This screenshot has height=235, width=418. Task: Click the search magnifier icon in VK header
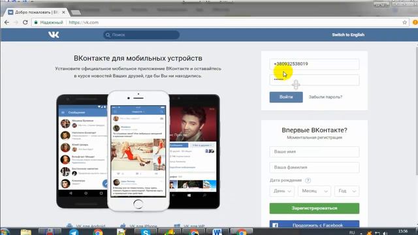click(x=108, y=35)
